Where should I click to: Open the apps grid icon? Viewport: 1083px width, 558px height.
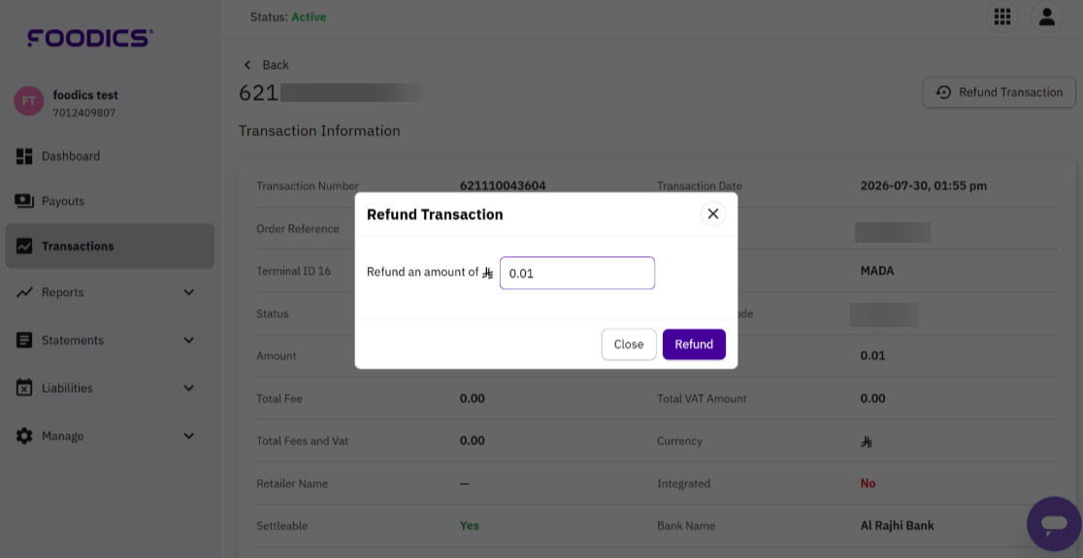pos(1002,16)
